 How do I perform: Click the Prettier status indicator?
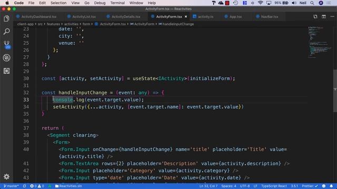click(x=310, y=186)
